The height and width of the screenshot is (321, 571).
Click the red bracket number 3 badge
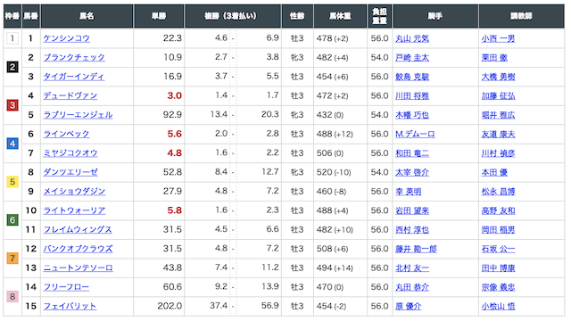(x=12, y=105)
